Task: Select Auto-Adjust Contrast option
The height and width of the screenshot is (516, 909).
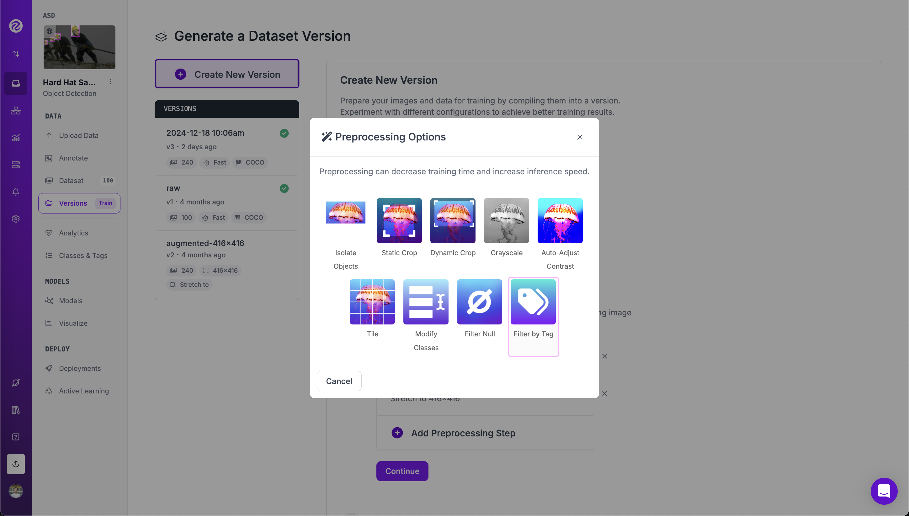Action: [560, 221]
